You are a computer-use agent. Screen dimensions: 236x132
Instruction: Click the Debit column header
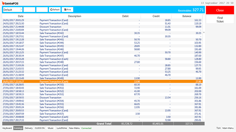click(126, 16)
